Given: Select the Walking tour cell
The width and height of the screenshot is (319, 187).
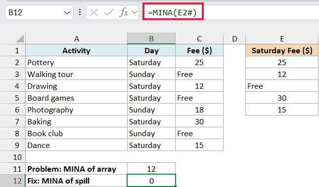Looking at the screenshot, I should pyautogui.click(x=77, y=74).
